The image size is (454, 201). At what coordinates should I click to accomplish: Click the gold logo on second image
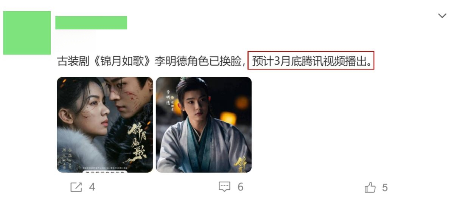coord(242,164)
